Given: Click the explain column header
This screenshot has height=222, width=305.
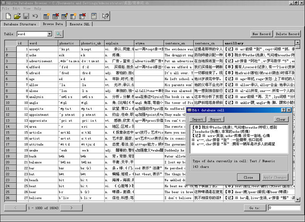Looking at the screenshot, I should coord(119,43).
